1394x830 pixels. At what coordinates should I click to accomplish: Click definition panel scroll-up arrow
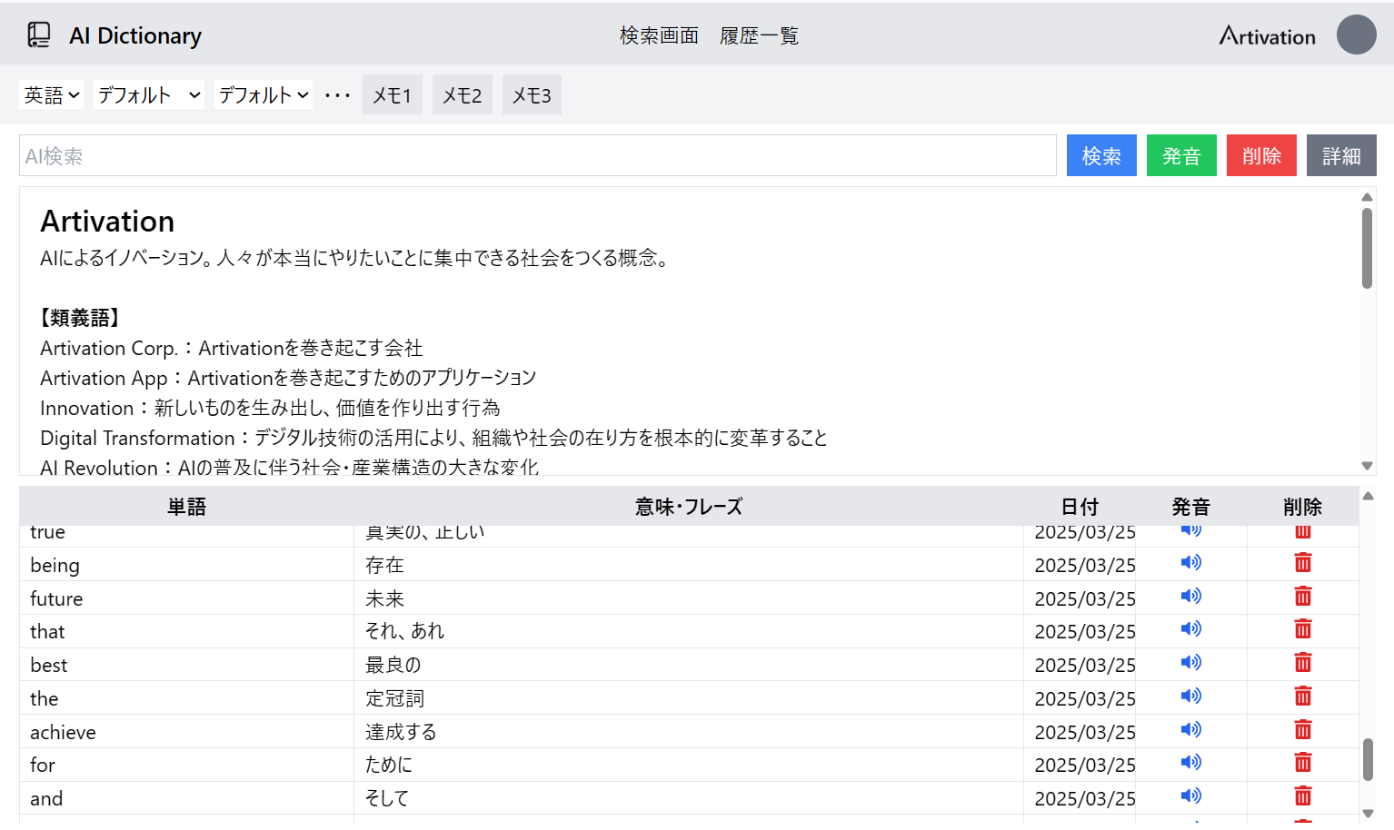[x=1367, y=197]
